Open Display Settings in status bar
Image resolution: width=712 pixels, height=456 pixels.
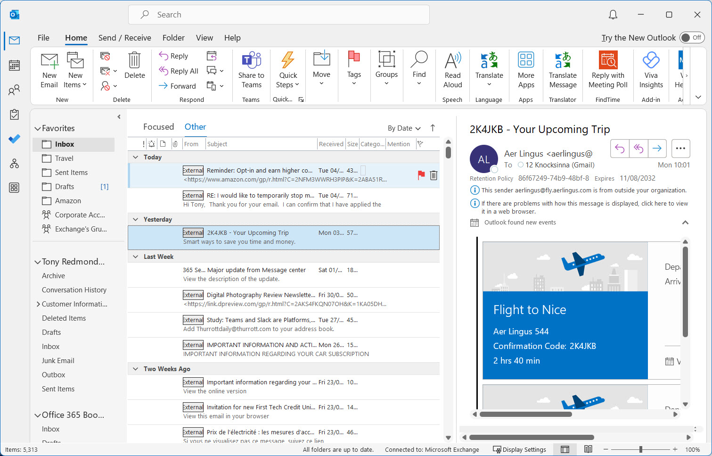(x=519, y=449)
